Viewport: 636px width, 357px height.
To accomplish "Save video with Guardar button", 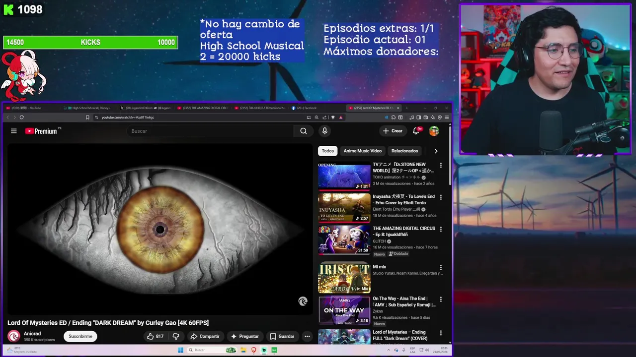I will tap(282, 336).
